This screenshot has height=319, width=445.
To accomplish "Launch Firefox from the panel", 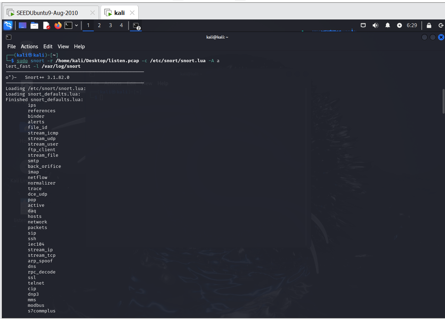I will (58, 25).
